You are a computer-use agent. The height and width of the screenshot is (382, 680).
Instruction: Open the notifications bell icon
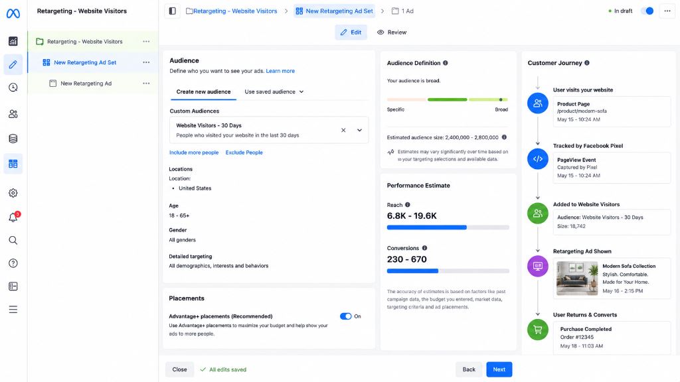(13, 218)
